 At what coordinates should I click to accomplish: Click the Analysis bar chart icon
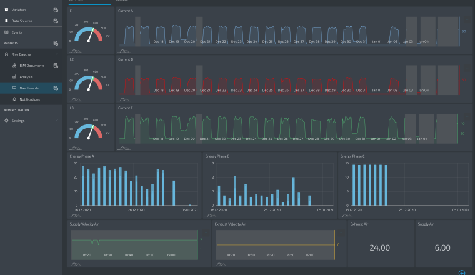(x=14, y=77)
